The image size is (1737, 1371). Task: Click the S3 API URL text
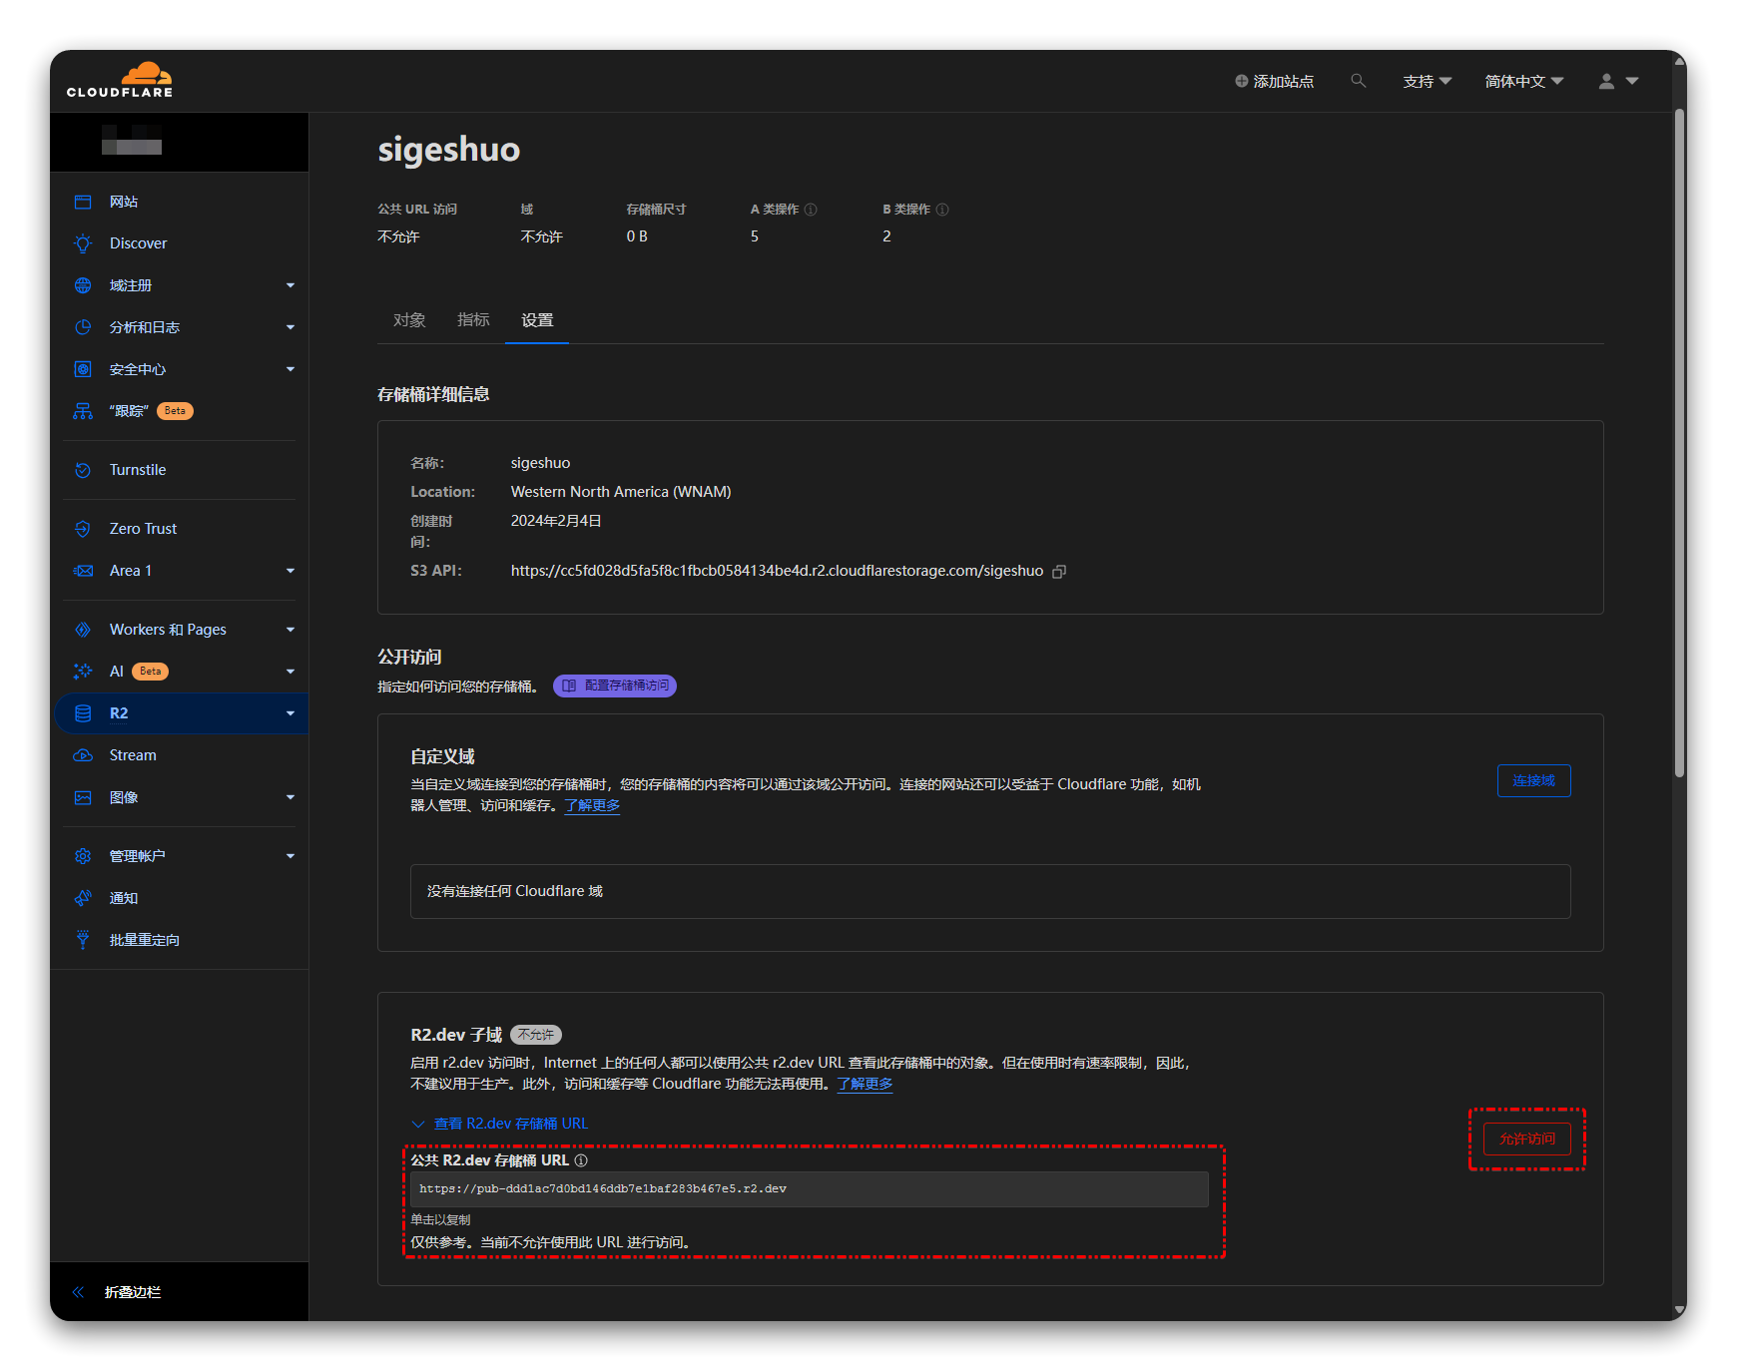(x=777, y=571)
